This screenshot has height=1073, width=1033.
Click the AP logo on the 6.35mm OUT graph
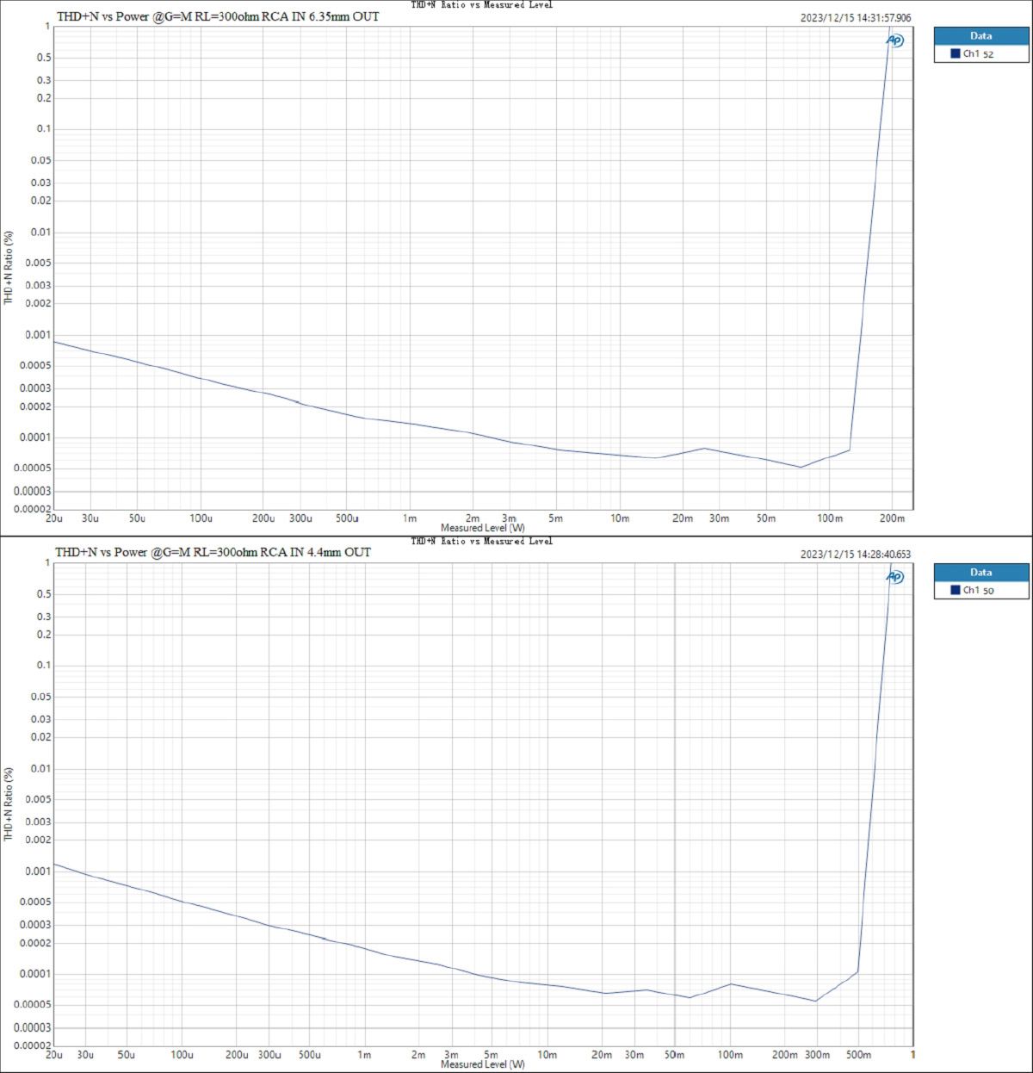pyautogui.click(x=895, y=40)
